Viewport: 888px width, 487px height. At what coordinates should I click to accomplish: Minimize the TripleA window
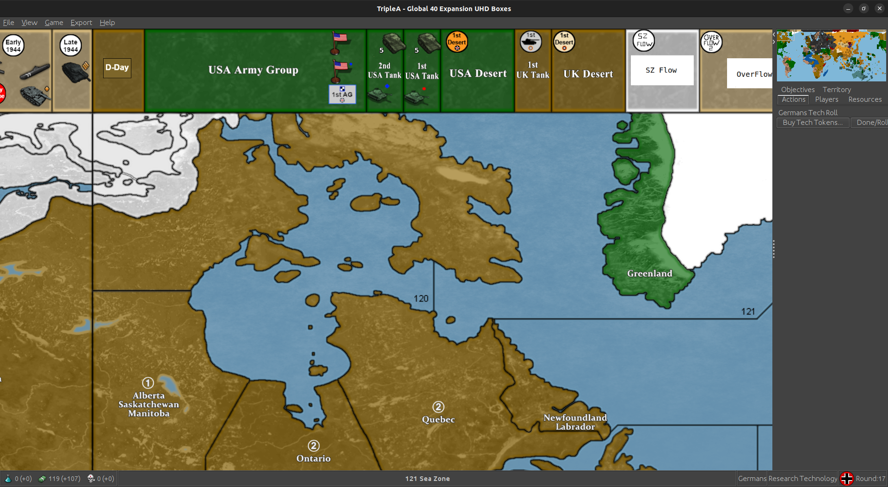[x=848, y=8]
